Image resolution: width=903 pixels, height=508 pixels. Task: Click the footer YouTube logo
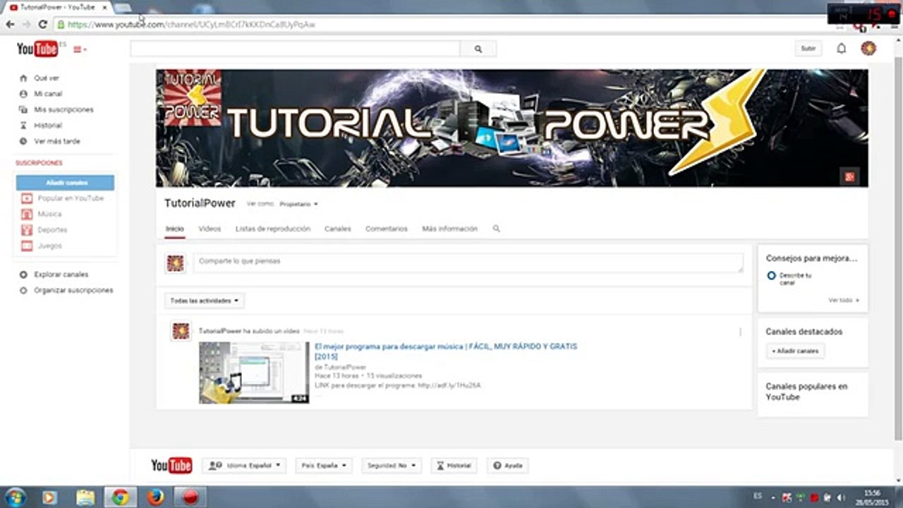point(171,466)
